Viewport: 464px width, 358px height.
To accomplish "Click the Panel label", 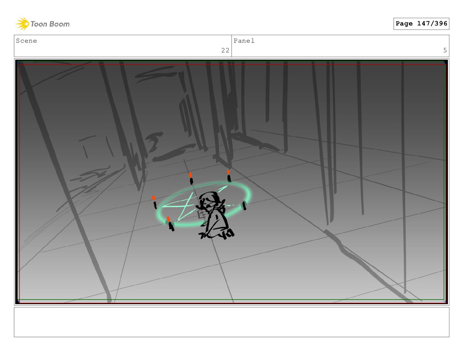I will tap(244, 41).
